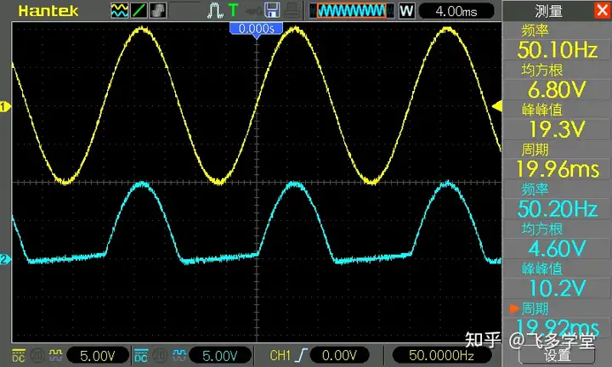Toggle the CH2 20M bandwidth limit icon
The image size is (612, 367).
160,355
